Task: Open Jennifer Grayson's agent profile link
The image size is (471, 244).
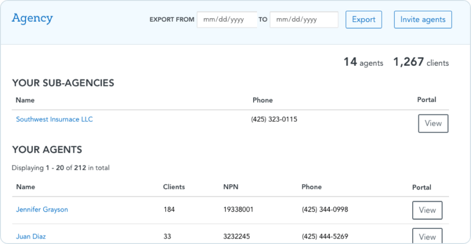Action: [x=42, y=210]
